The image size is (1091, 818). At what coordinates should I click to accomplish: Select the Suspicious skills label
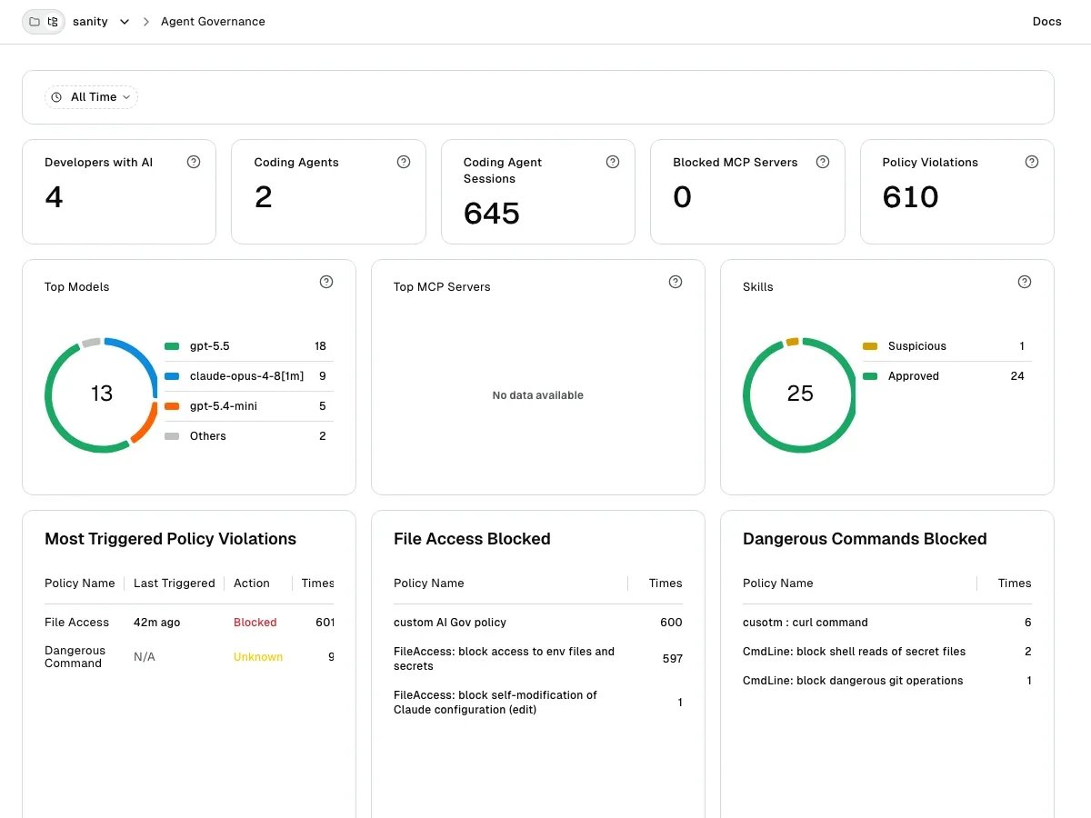(x=917, y=346)
